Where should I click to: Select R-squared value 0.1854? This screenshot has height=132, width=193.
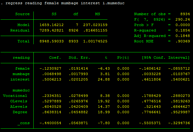183,30
